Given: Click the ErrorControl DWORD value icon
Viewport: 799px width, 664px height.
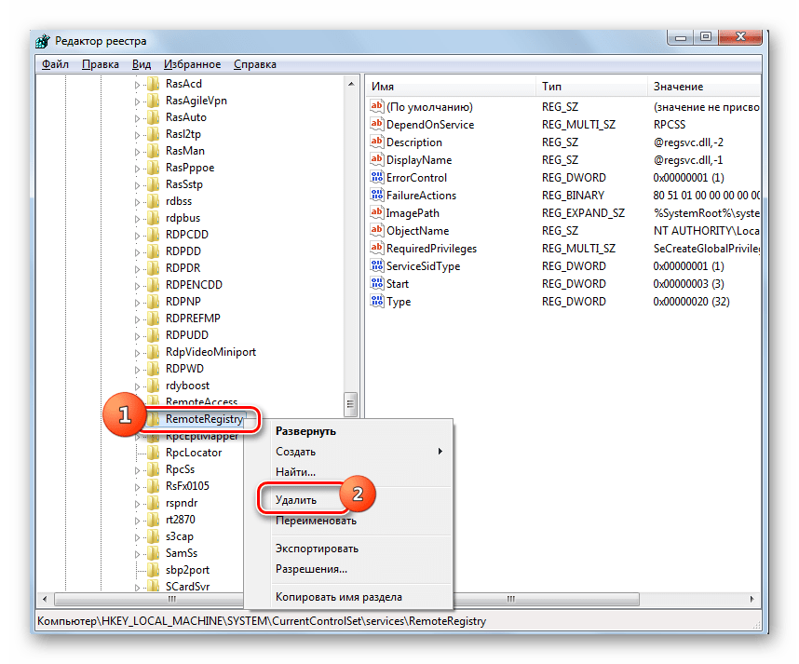Looking at the screenshot, I should (x=377, y=178).
